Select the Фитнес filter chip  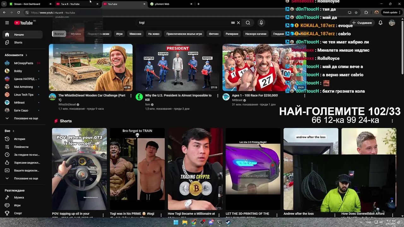click(214, 34)
